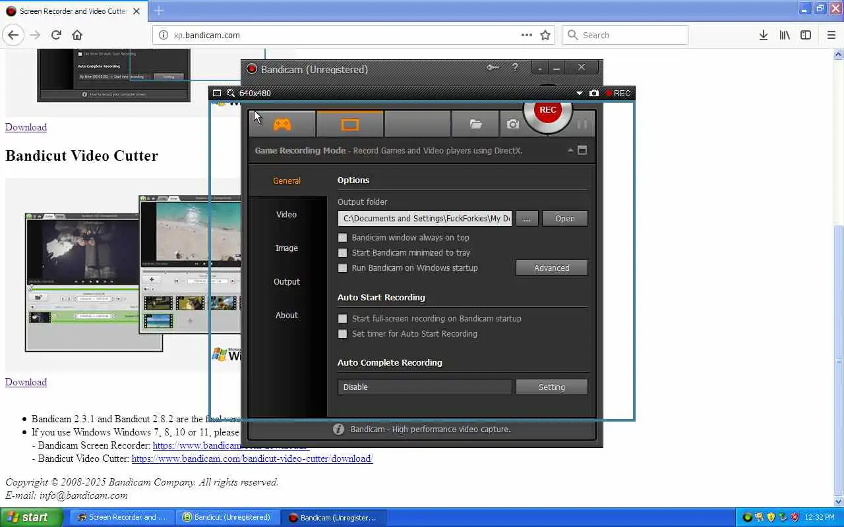The width and height of the screenshot is (844, 527).
Task: Click the key register icon in Bandicam title bar
Action: click(x=493, y=67)
